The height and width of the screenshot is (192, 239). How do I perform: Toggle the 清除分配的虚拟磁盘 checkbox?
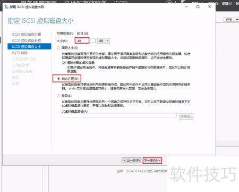(x=64, y=63)
